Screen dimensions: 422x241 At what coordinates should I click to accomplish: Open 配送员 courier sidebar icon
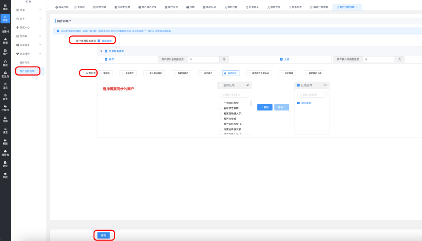[x=5, y=74]
